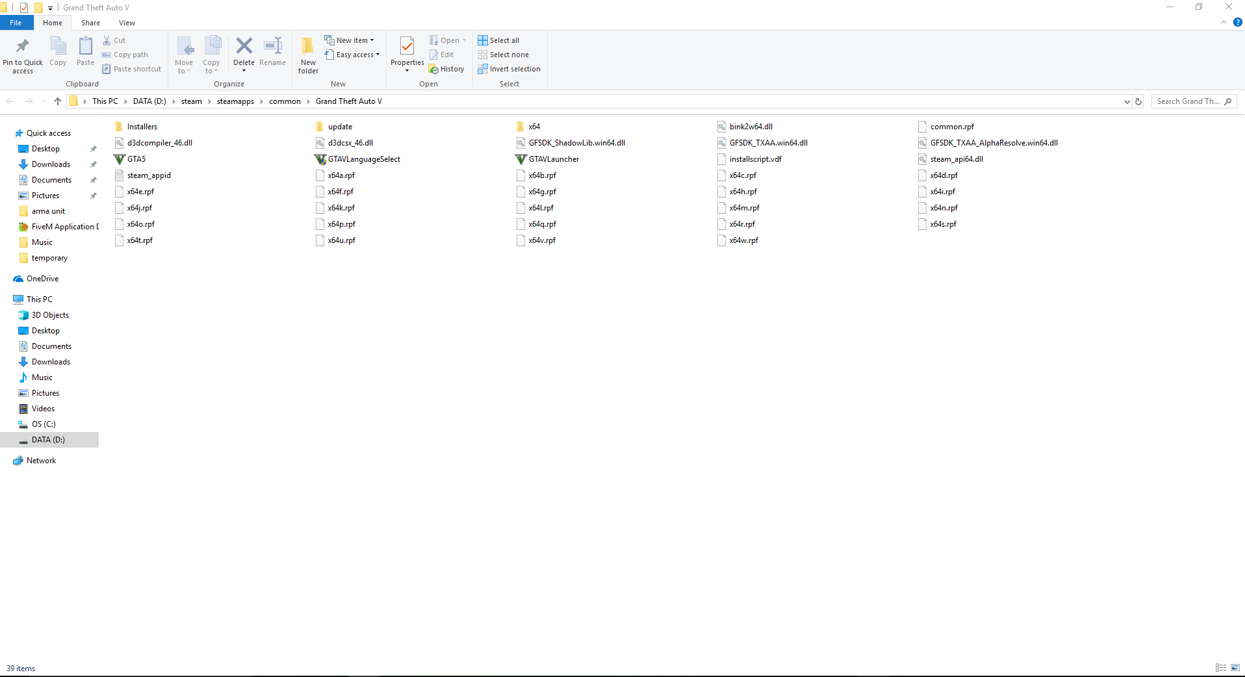Viewport: 1245px width, 677px height.
Task: Click the Rename ribbon icon
Action: coord(272,45)
